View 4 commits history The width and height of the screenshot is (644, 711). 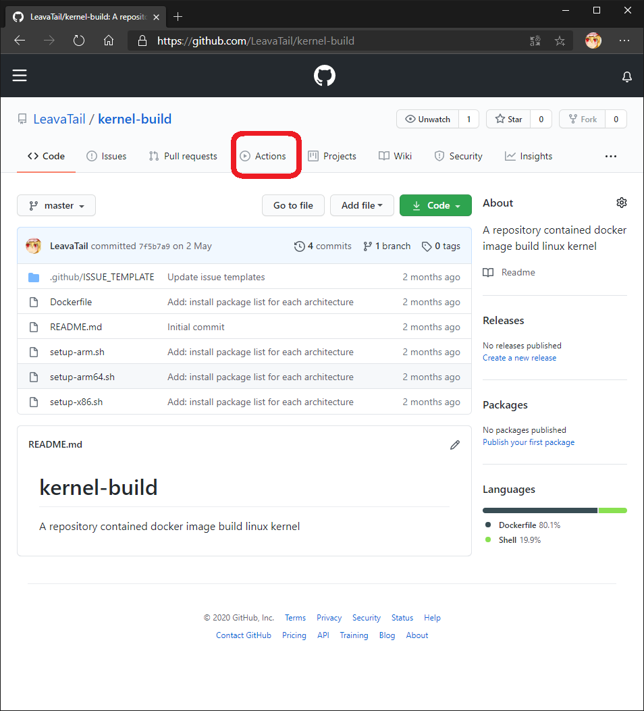[x=323, y=246]
